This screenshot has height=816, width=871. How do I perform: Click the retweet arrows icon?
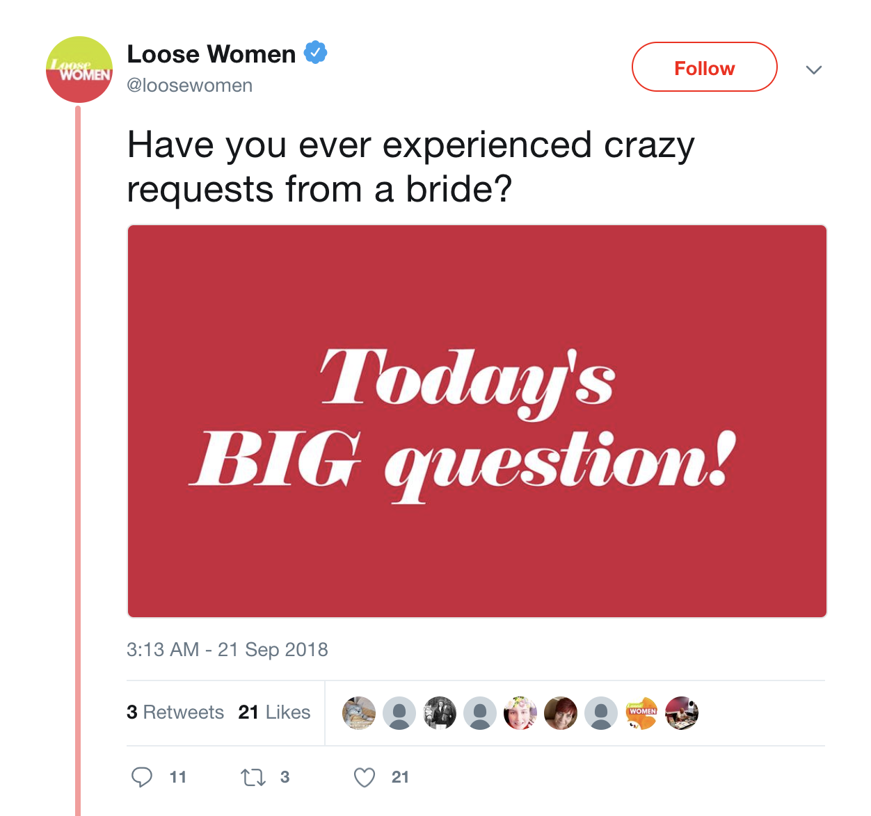[x=253, y=777]
